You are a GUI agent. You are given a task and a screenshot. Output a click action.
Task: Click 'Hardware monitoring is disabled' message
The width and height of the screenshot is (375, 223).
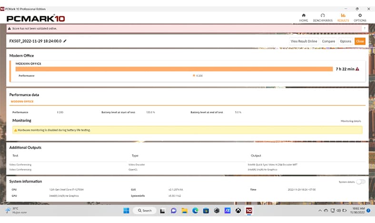click(54, 130)
